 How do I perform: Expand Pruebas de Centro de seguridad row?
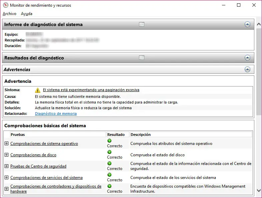point(6,166)
